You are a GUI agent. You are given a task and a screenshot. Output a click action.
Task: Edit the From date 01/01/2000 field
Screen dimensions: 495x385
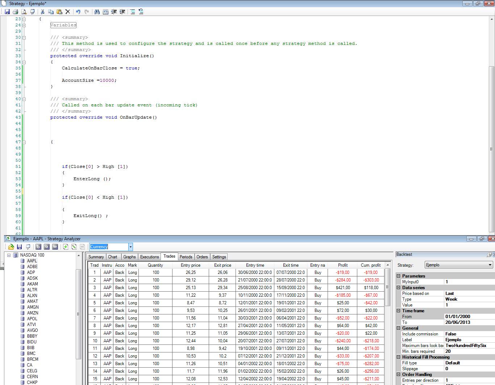coord(469,317)
